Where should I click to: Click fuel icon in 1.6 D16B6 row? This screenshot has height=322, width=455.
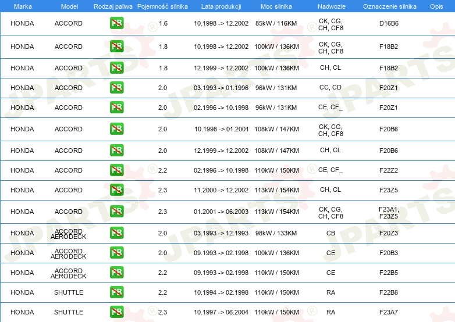[x=116, y=23]
